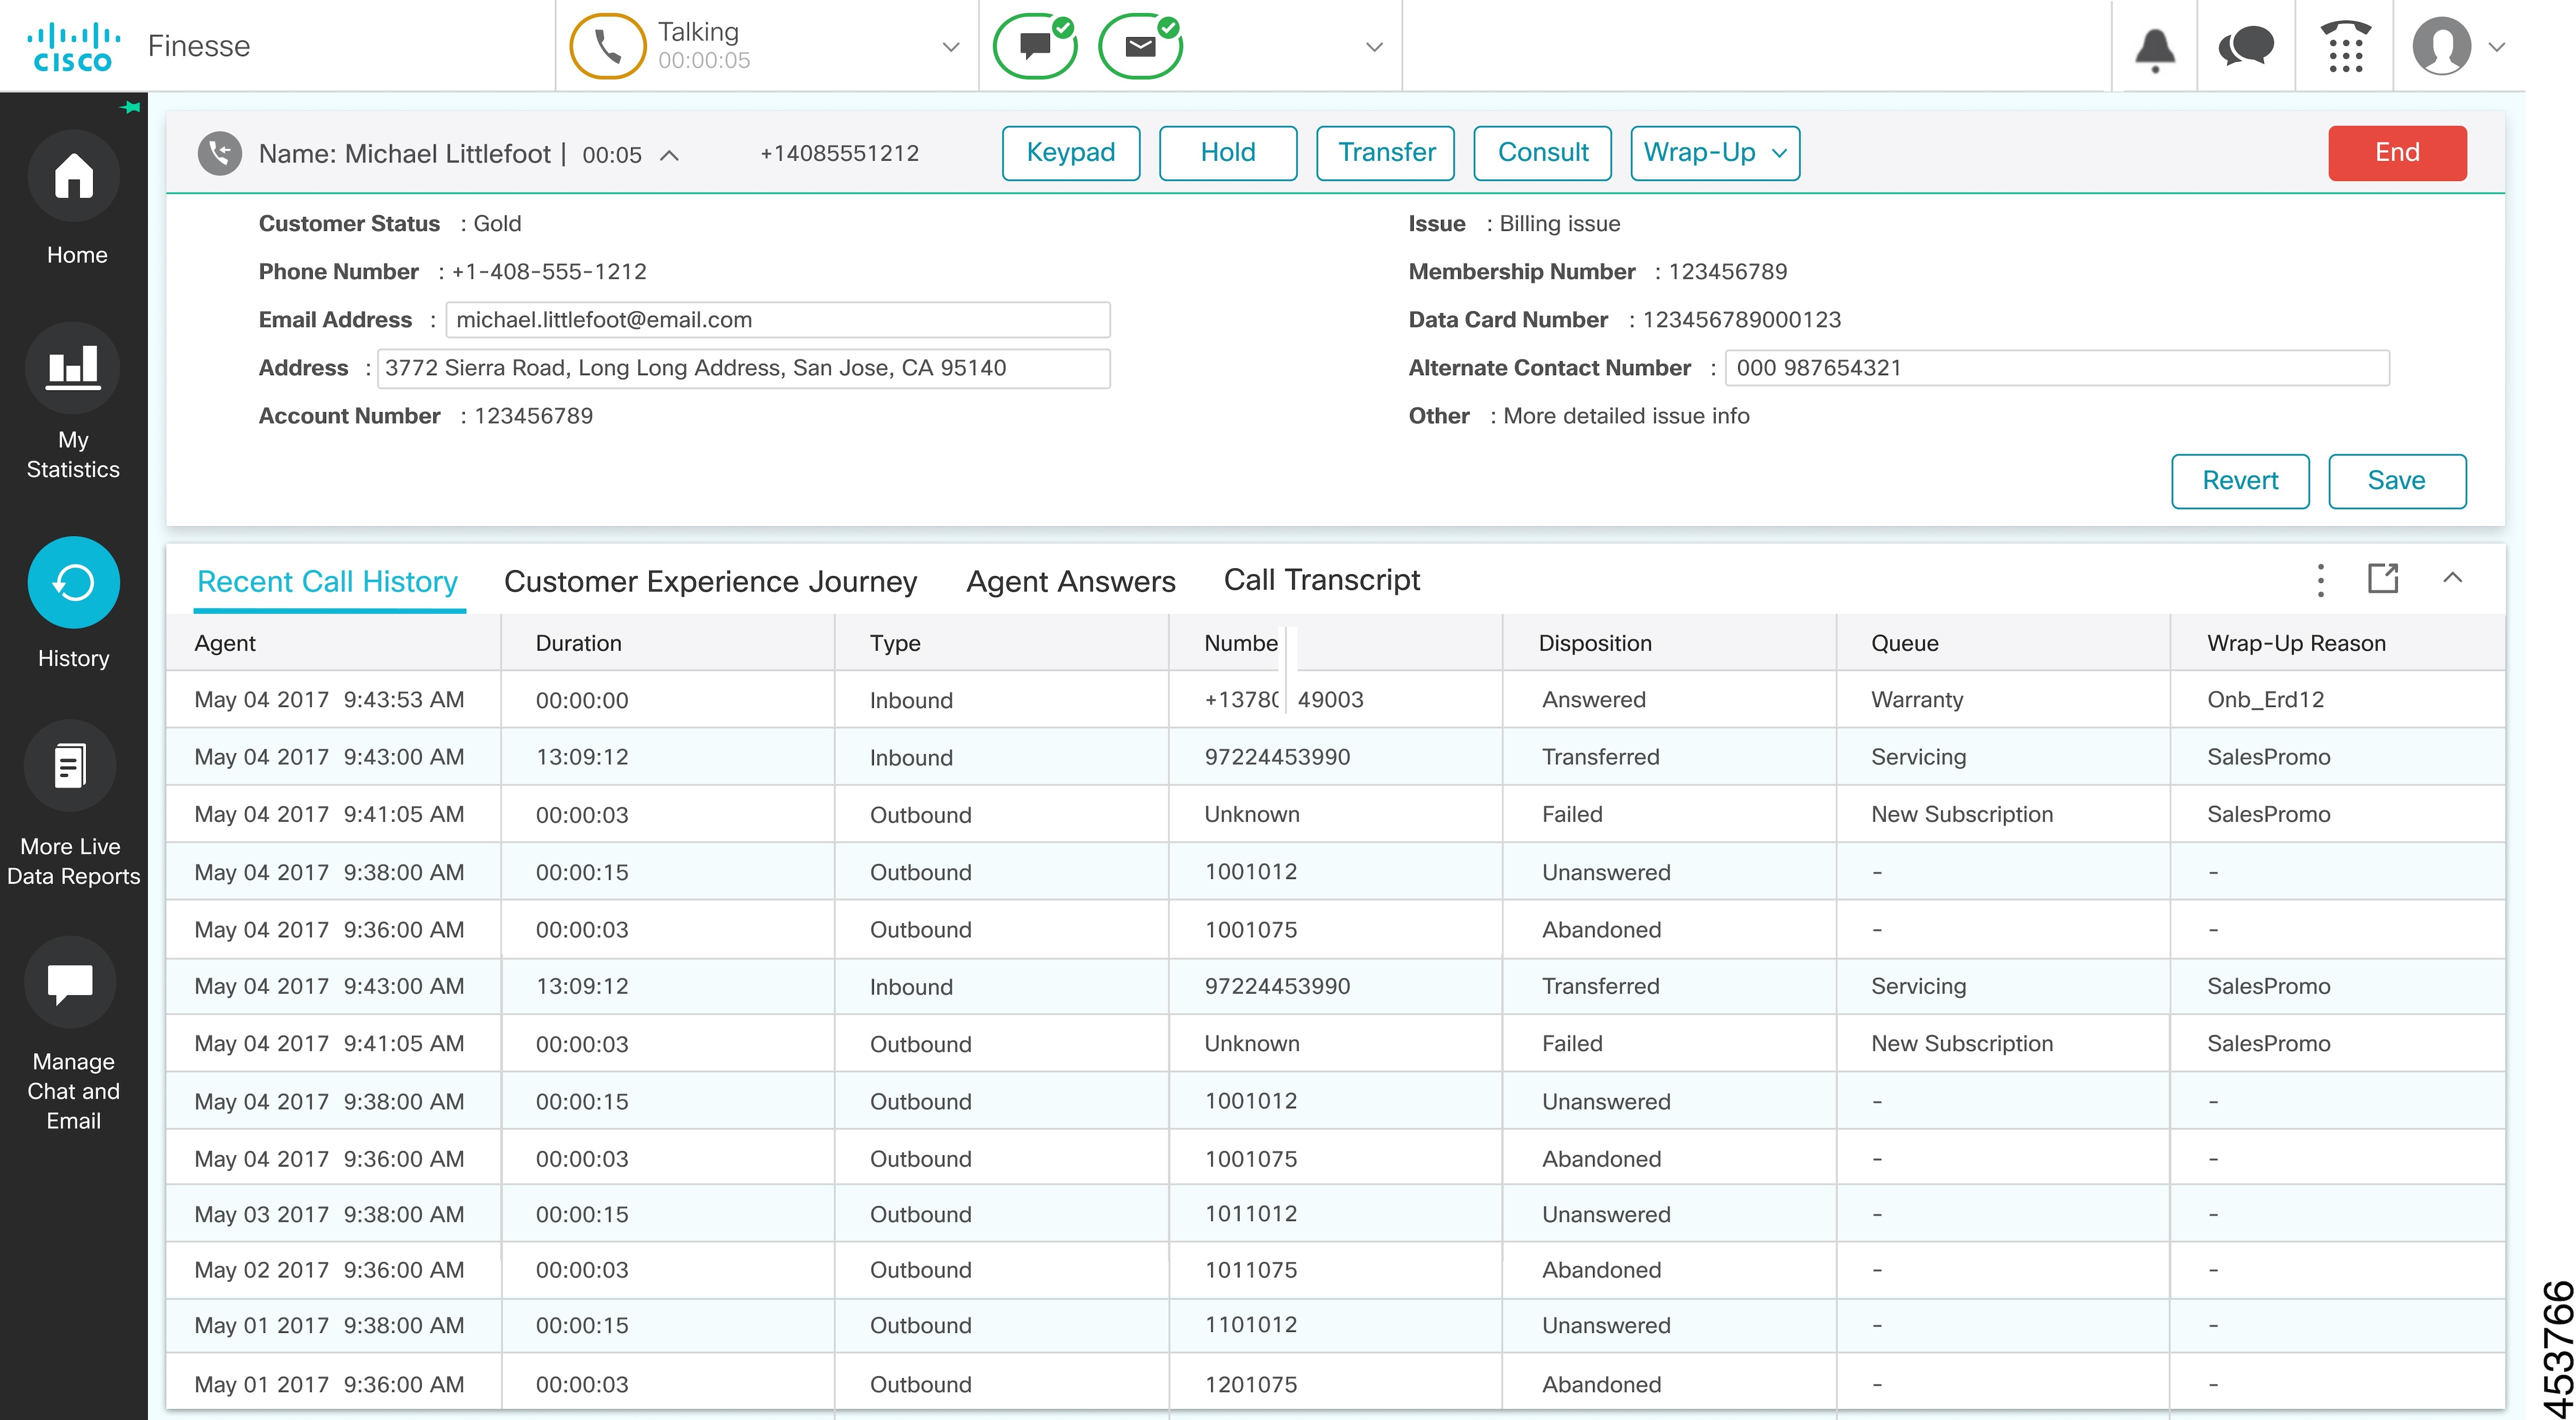The height and width of the screenshot is (1420, 2576).
Task: Switch to Customer Experience Journey tab
Action: [711, 581]
